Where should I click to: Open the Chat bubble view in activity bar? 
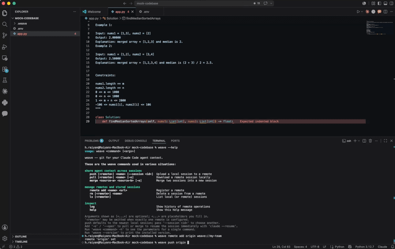coord(5,114)
